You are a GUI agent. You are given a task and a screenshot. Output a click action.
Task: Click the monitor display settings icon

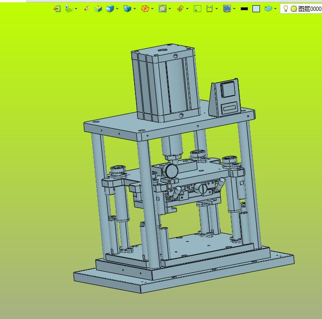[227, 9]
